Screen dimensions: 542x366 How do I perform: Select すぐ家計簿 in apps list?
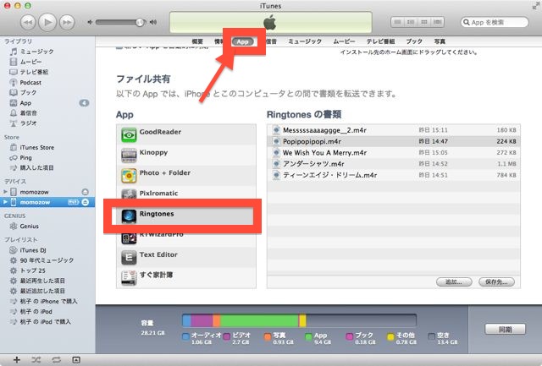click(x=186, y=278)
